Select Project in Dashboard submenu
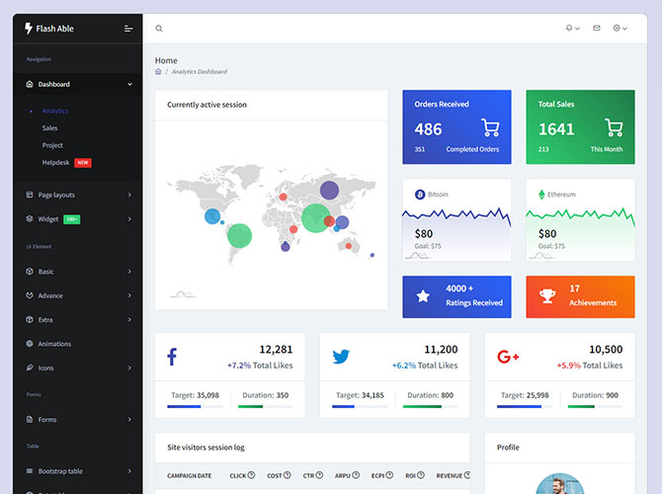Viewport: 662px width, 494px height. (x=52, y=145)
